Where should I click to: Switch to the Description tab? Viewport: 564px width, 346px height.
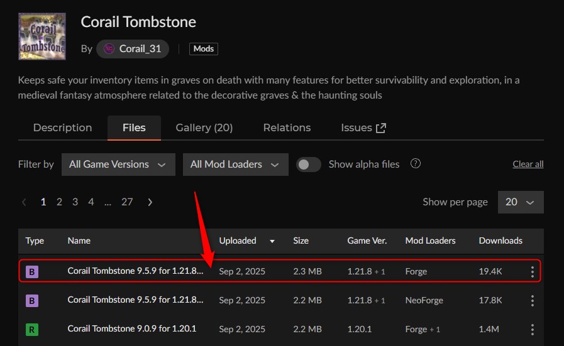[x=62, y=127]
